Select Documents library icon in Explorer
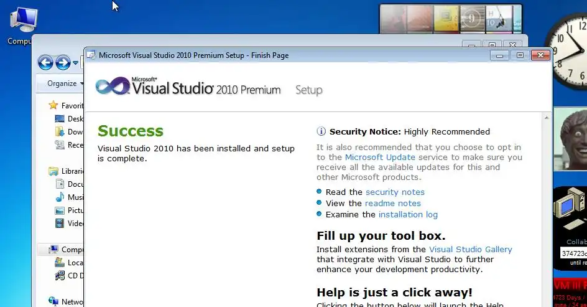 click(60, 184)
